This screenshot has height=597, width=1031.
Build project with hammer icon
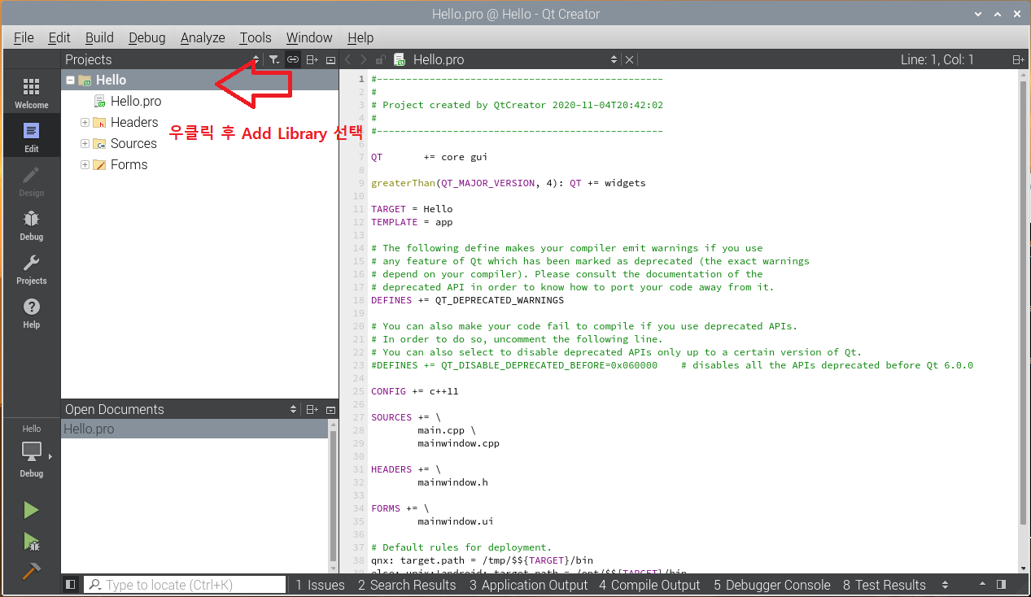tap(31, 571)
